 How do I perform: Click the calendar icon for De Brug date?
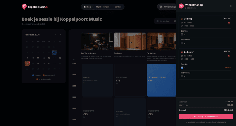coord(182,23)
